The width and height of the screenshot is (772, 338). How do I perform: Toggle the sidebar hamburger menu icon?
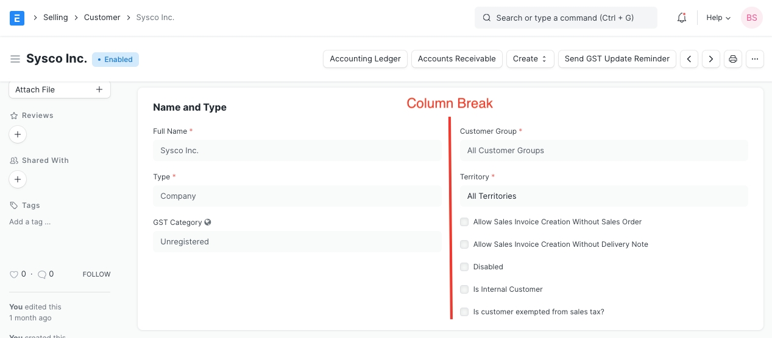tap(15, 59)
